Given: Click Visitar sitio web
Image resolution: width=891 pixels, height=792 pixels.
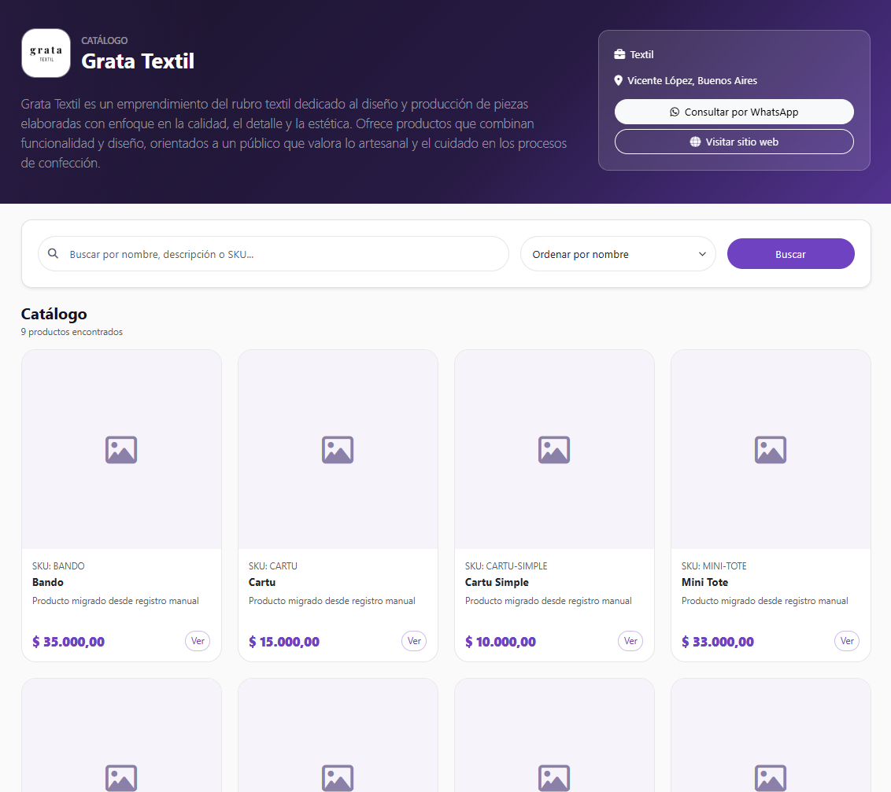Looking at the screenshot, I should (734, 142).
